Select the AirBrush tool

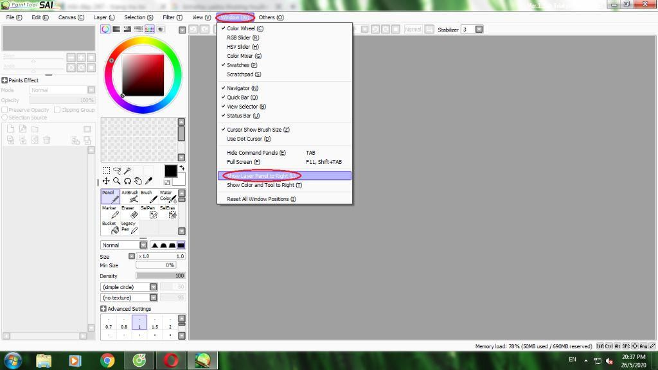[x=130, y=197]
